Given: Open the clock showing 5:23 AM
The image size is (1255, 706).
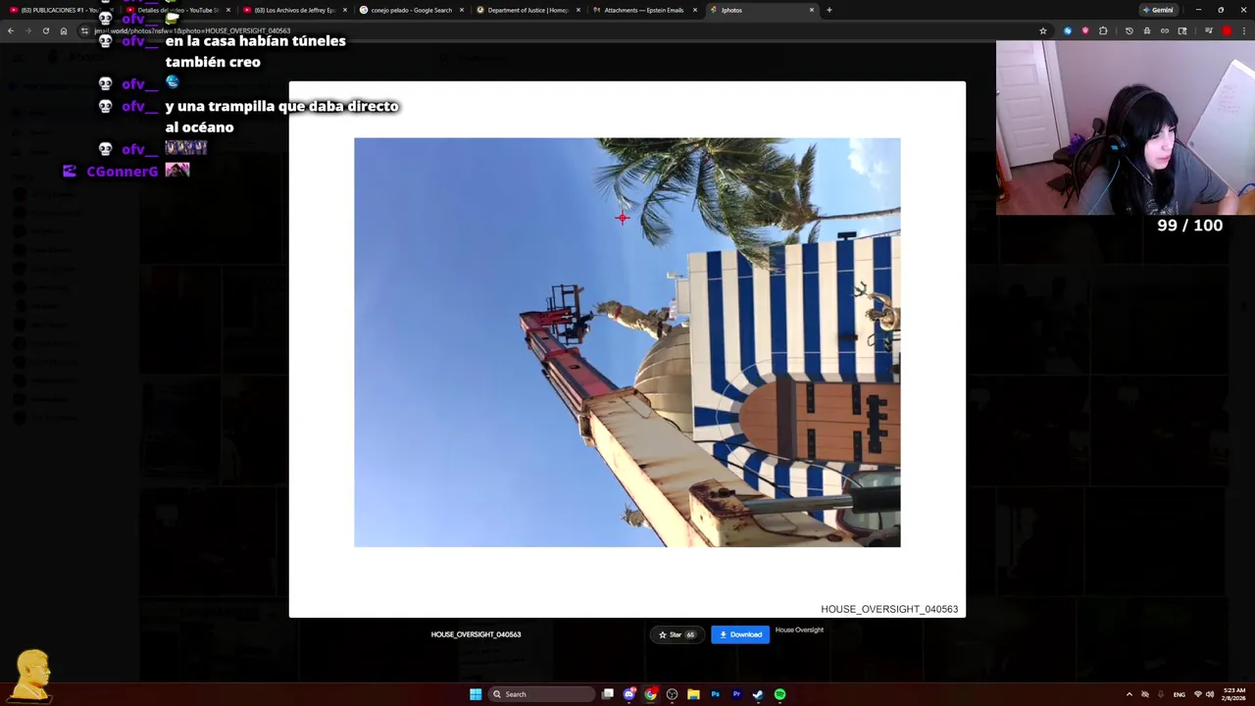Looking at the screenshot, I should click(1234, 694).
